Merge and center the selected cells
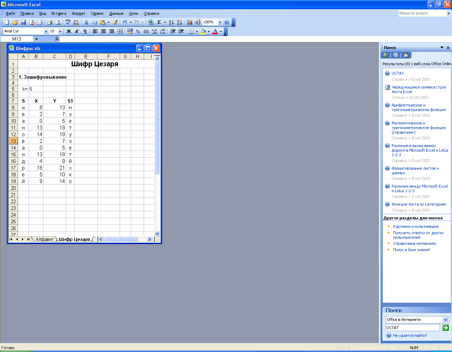 120,31
